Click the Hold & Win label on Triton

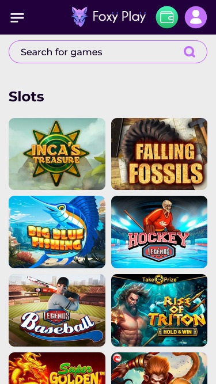177,332
